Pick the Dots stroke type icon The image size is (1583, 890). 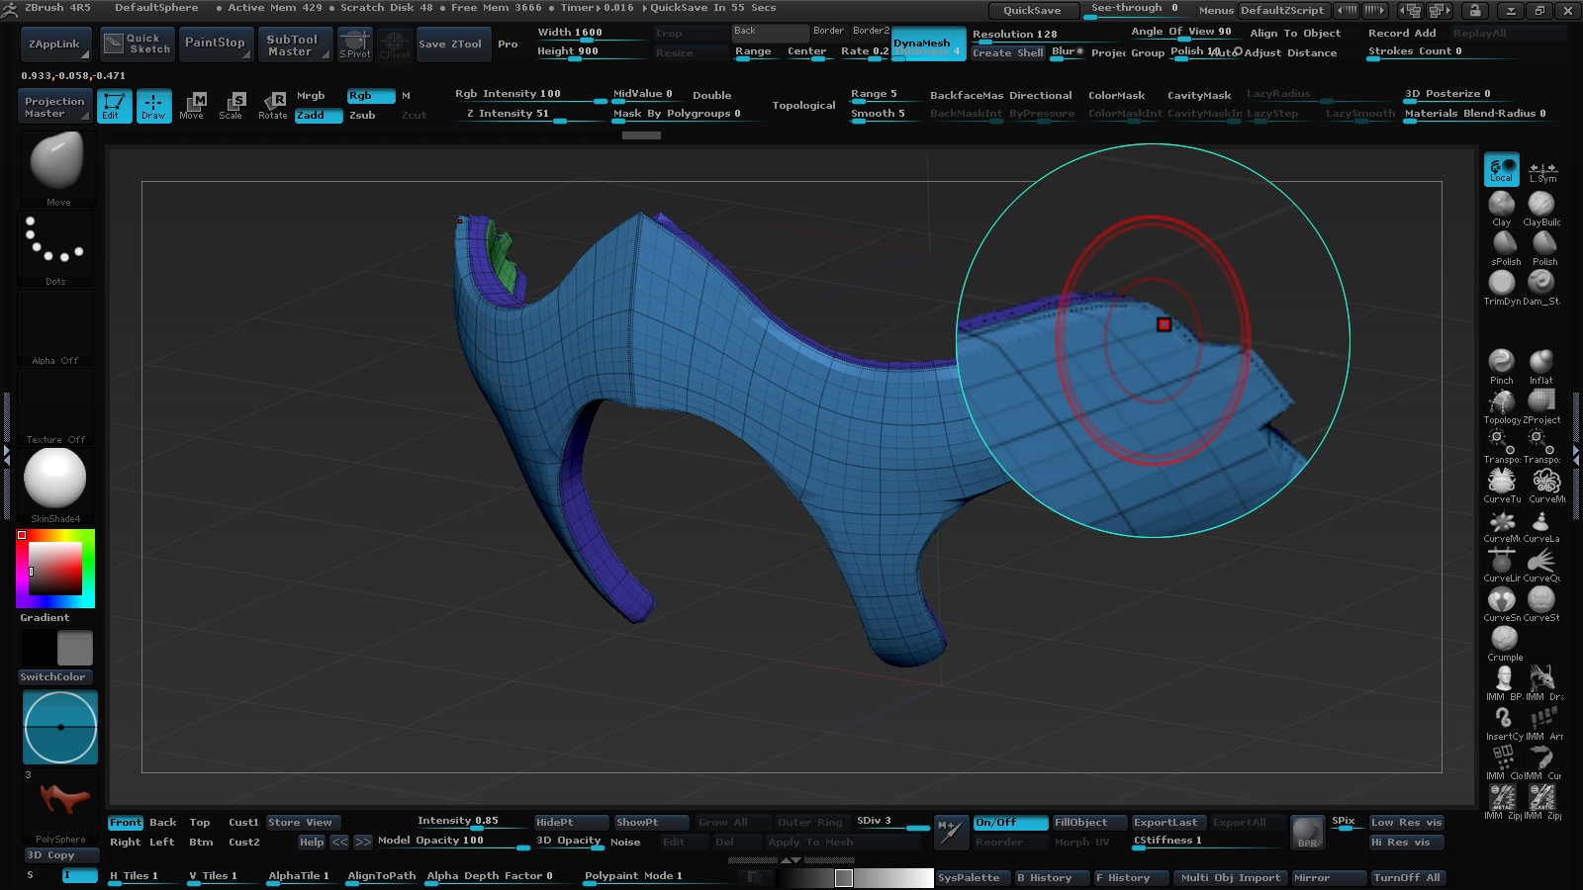[x=55, y=242]
